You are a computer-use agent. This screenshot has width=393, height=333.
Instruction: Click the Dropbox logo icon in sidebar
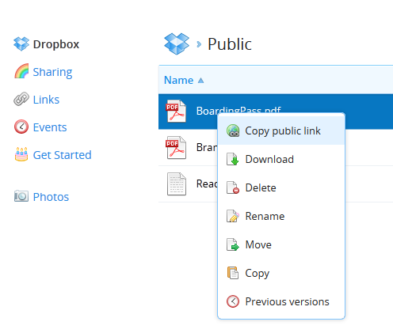21,44
